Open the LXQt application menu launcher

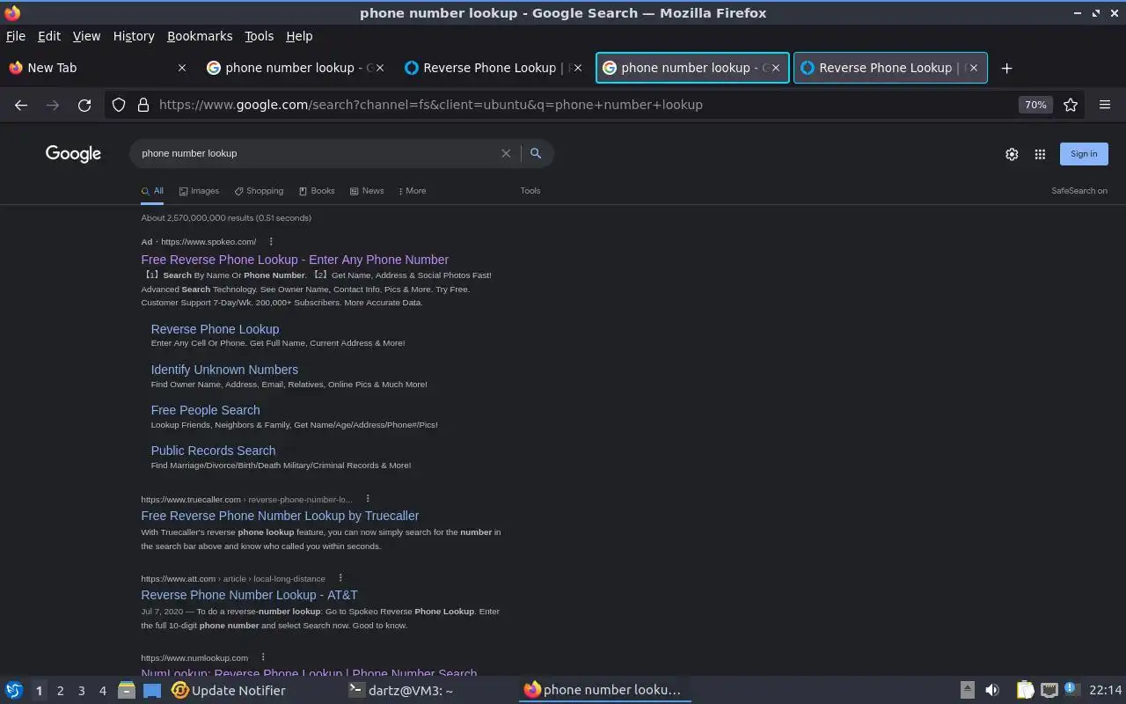pos(14,690)
